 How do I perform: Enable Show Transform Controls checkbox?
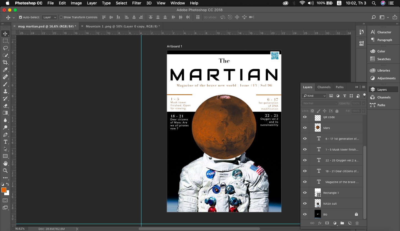(61, 17)
